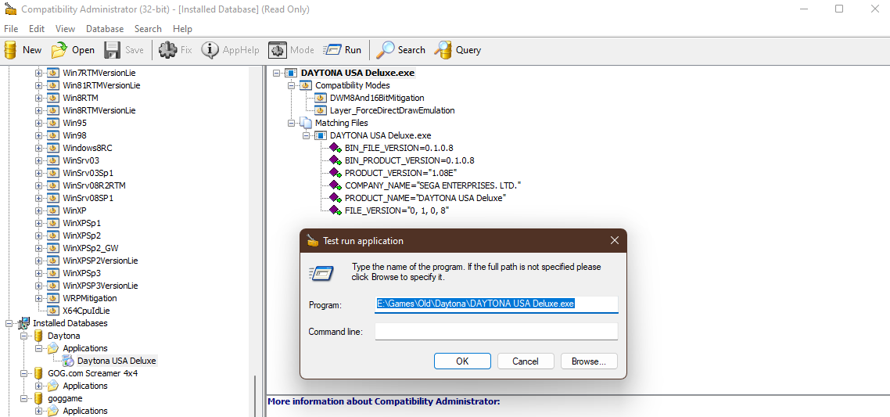Select the Win98 compatibility mode icon
Screen dimensions: 890x417
coord(52,135)
